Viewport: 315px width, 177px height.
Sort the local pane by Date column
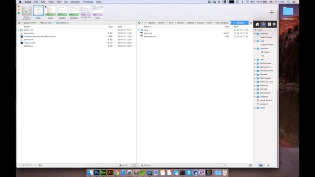pyautogui.click(x=120, y=27)
